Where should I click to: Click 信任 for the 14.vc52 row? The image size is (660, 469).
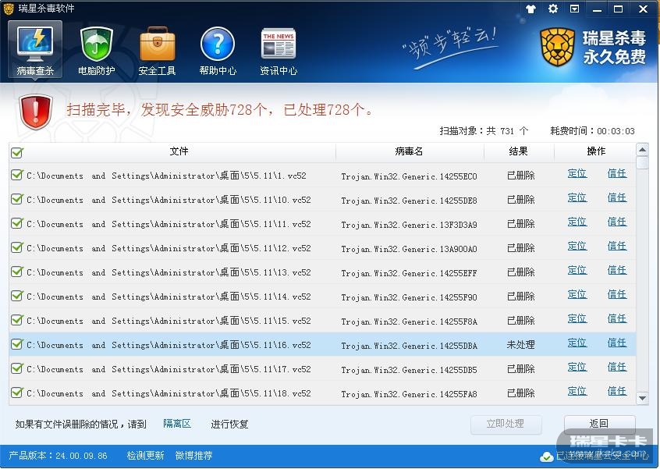pos(617,295)
